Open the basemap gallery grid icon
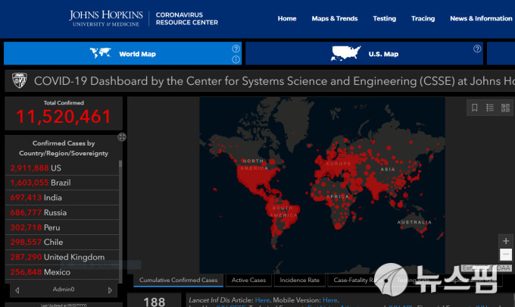Image resolution: width=515 pixels, height=307 pixels. click(x=505, y=108)
